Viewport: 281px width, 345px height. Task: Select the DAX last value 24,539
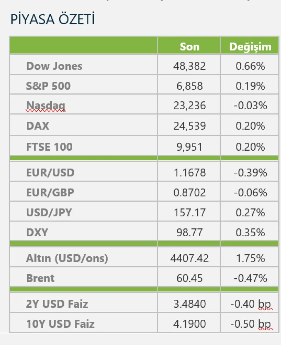pyautogui.click(x=189, y=126)
